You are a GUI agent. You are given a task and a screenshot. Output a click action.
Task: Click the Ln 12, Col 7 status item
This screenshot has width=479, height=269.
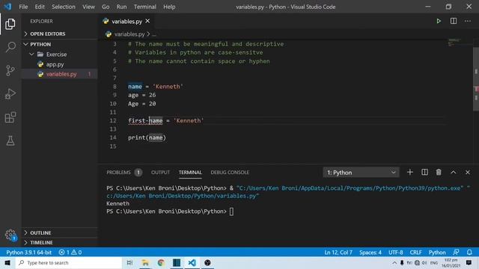pyautogui.click(x=338, y=253)
